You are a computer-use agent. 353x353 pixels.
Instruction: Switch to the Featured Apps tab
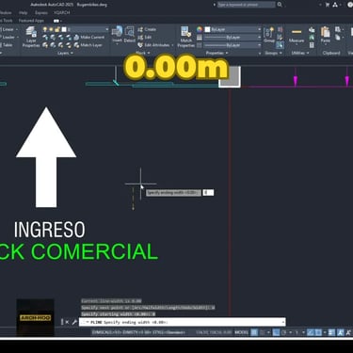(x=31, y=21)
